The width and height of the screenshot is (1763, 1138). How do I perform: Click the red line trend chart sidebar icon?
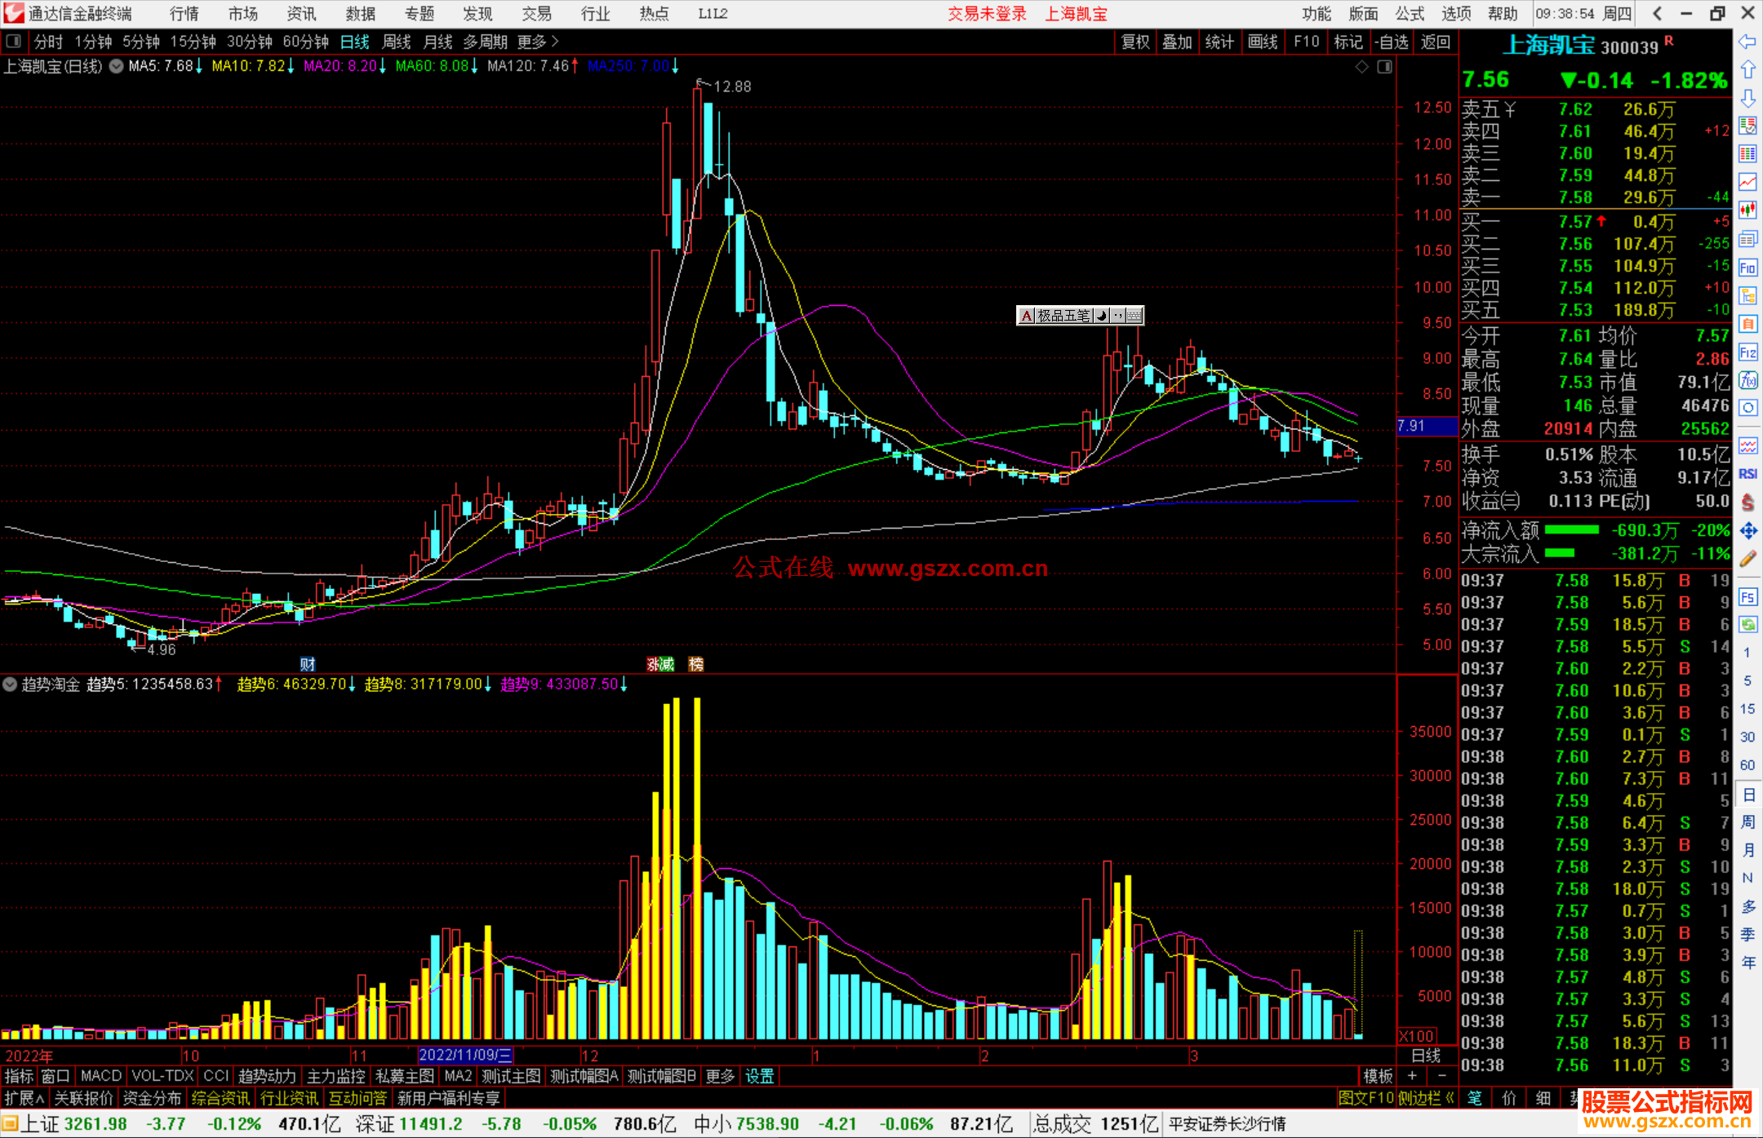[x=1747, y=182]
